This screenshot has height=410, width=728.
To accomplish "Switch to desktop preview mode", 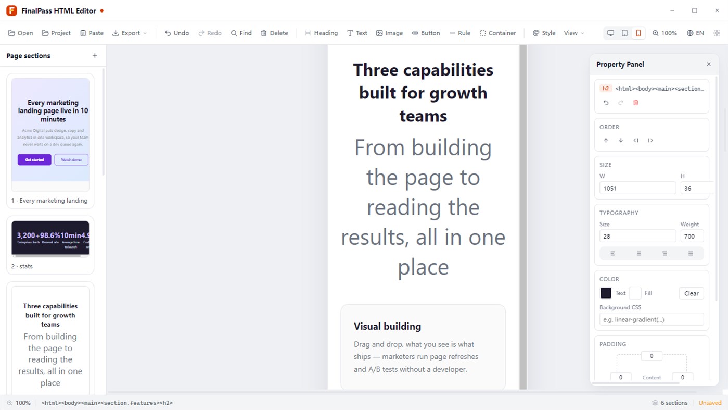I will (x=611, y=33).
